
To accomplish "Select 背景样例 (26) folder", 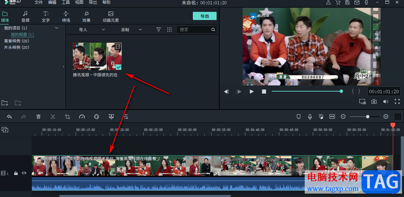I will 17,41.
